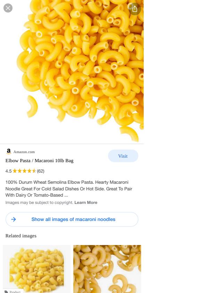Close the image preview panel
207x293 pixels.
pos(8,8)
